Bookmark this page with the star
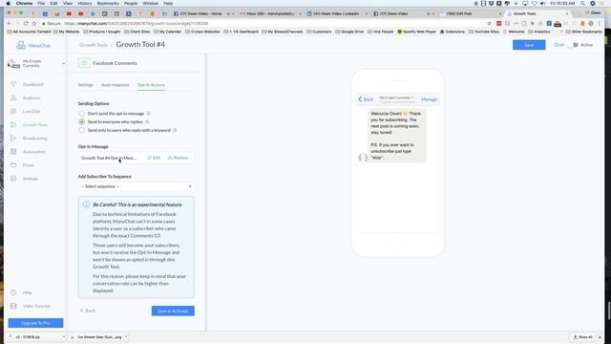 (490, 23)
